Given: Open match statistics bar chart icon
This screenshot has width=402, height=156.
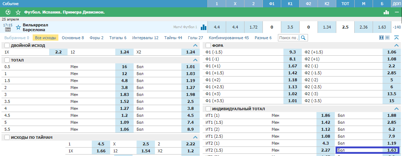Looking at the screenshot, I should tap(203, 27).
